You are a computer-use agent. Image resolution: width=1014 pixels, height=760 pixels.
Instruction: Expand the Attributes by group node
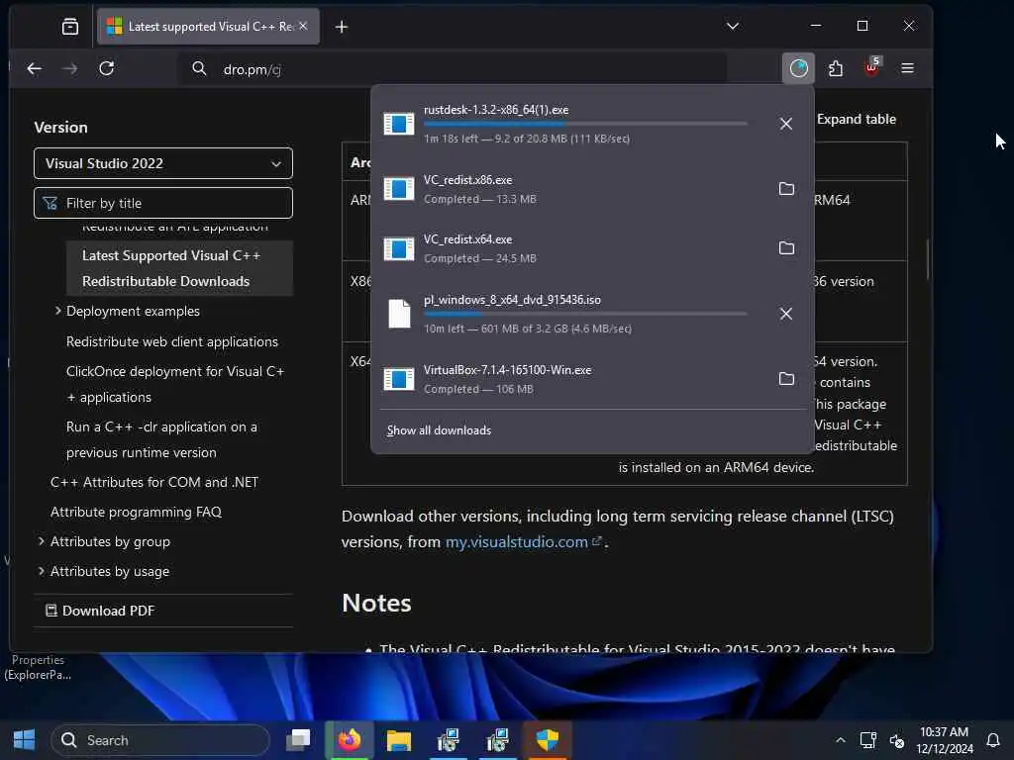click(x=42, y=541)
